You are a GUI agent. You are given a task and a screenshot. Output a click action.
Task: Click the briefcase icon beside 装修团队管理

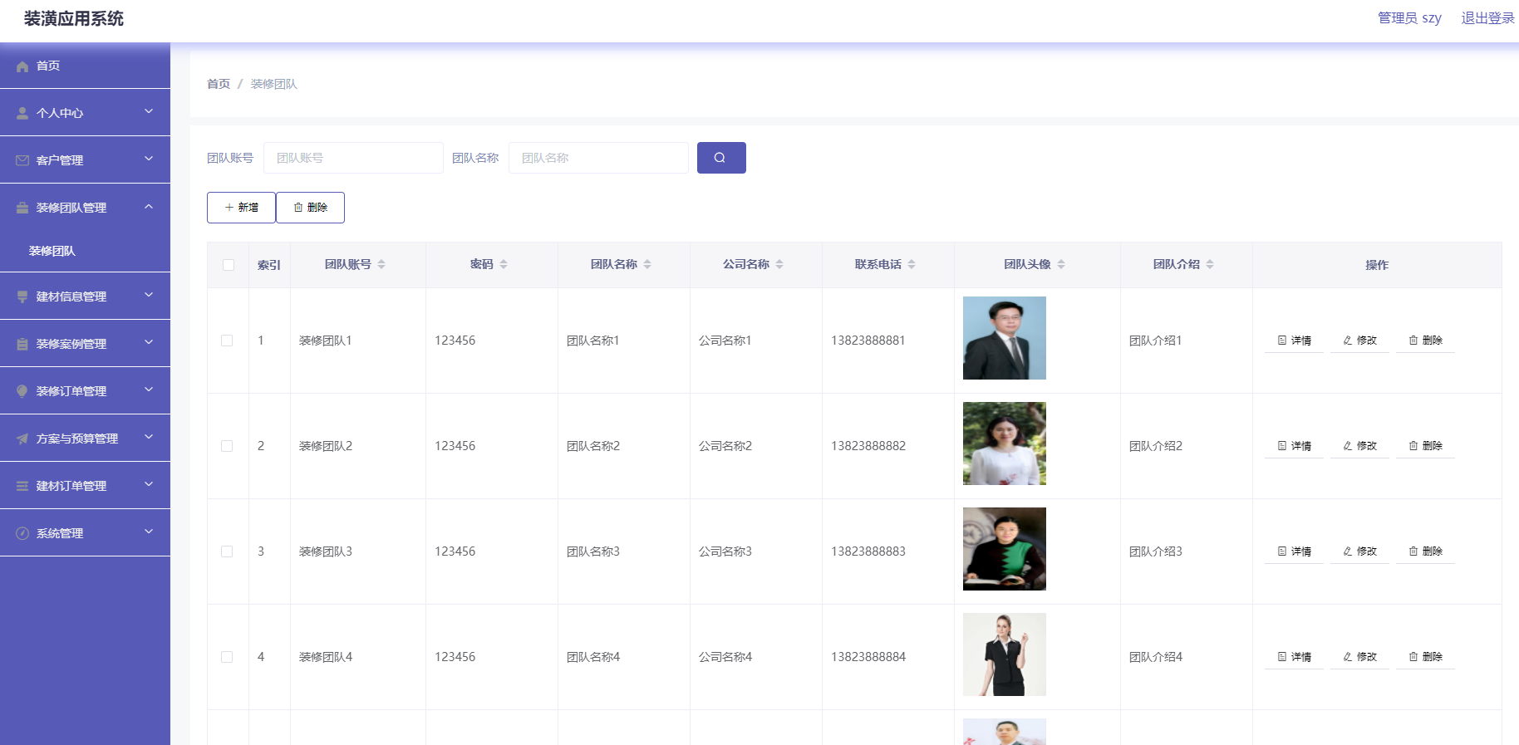(22, 208)
